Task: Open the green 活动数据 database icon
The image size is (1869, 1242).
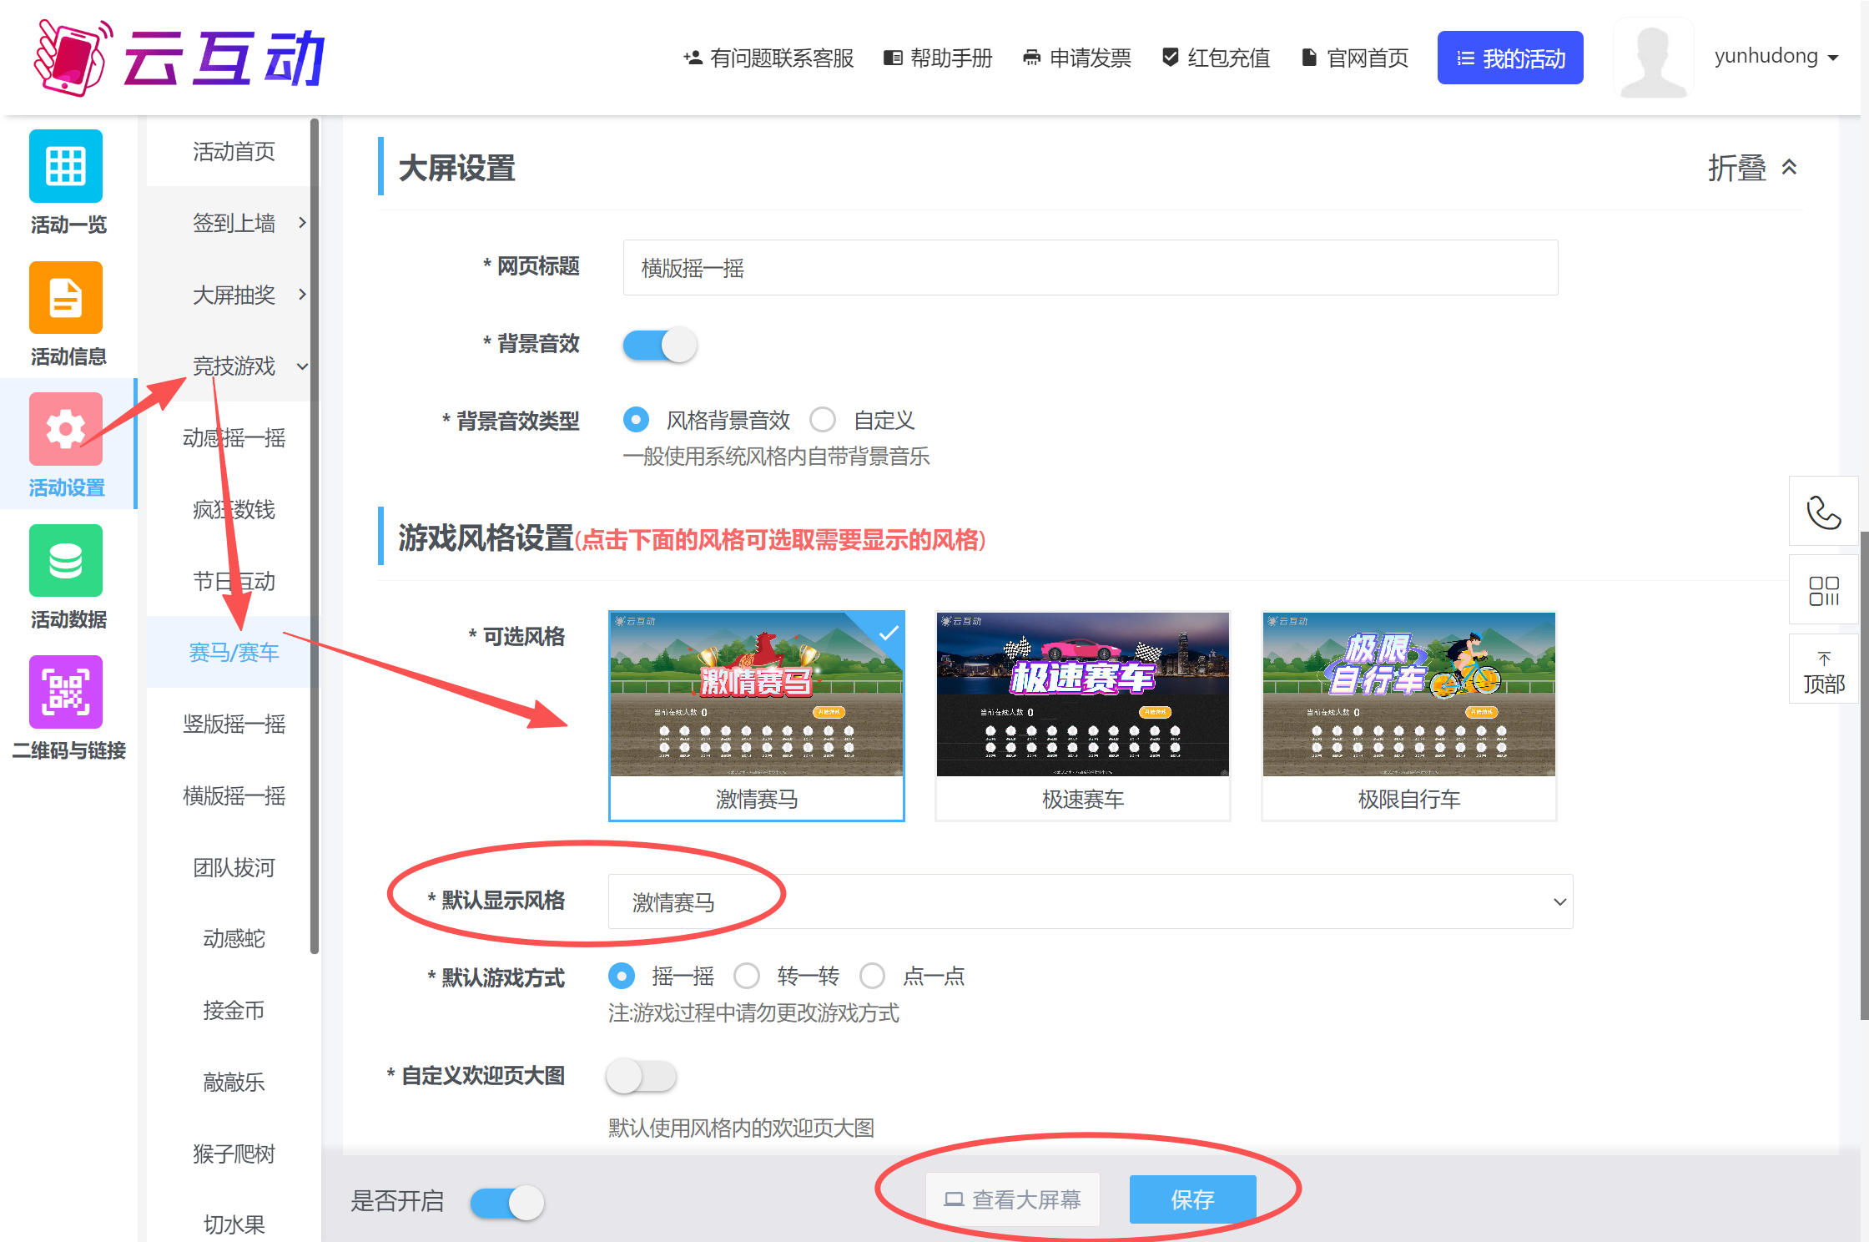Action: click(x=66, y=560)
